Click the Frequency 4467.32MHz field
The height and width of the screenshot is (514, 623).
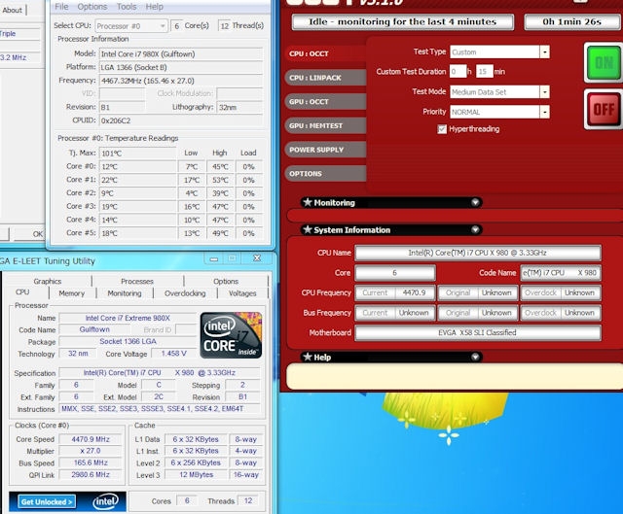click(x=181, y=81)
